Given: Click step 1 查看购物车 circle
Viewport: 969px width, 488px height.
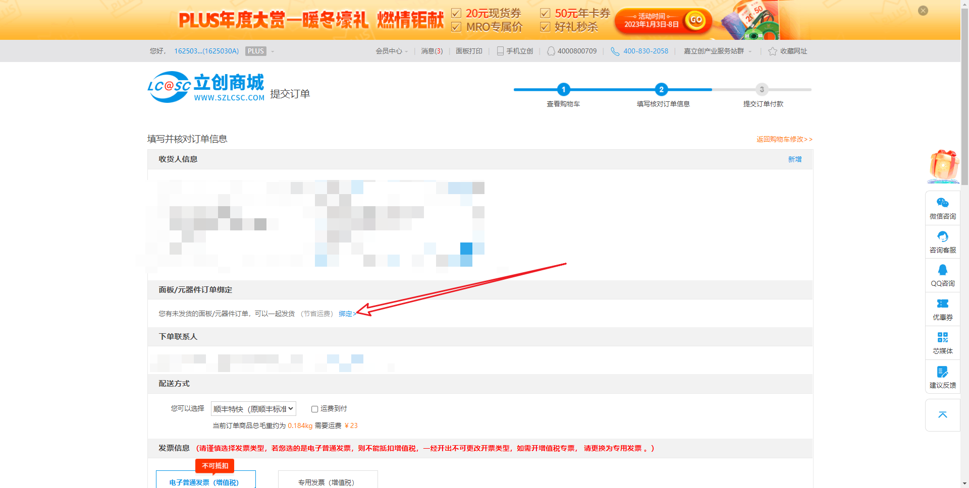Looking at the screenshot, I should point(564,90).
